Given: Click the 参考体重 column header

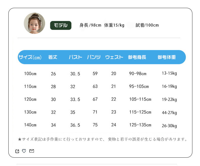Looking at the screenshot, I should 167,57.
